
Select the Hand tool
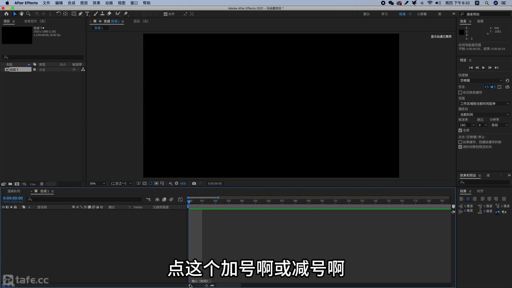pos(21,14)
